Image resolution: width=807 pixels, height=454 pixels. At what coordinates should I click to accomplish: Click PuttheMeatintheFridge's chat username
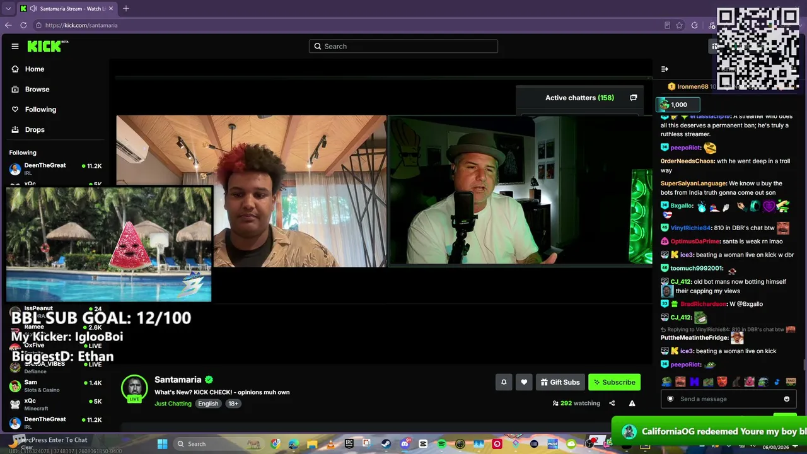pos(694,338)
